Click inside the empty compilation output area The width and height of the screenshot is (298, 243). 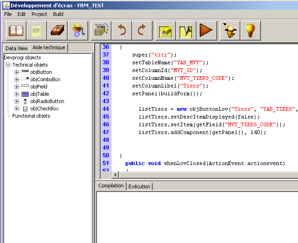(x=197, y=217)
